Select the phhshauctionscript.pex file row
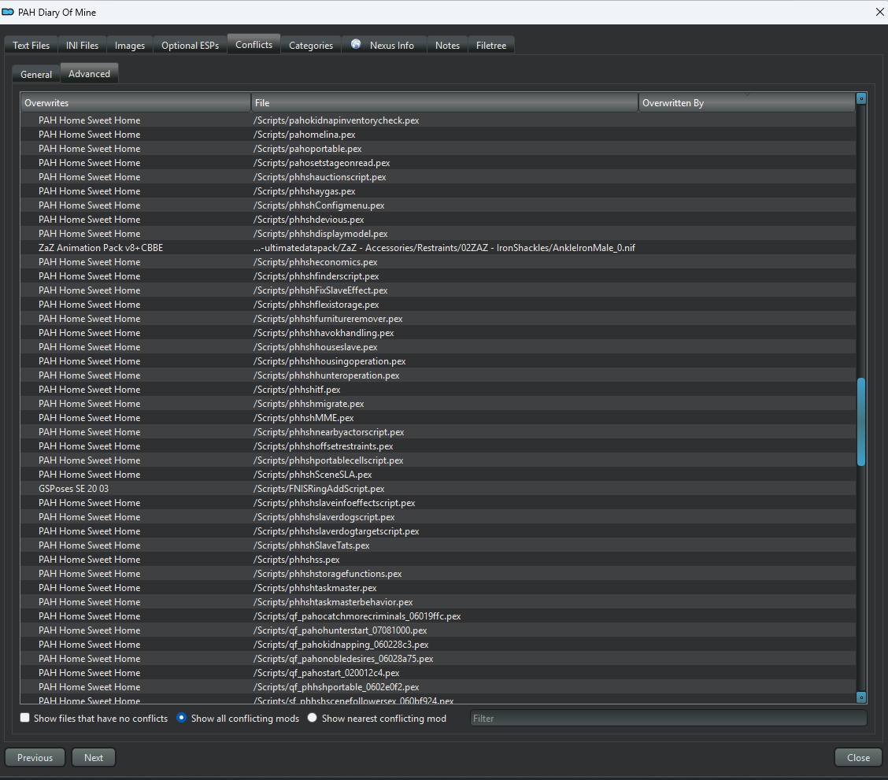This screenshot has height=780, width=888. pos(438,176)
